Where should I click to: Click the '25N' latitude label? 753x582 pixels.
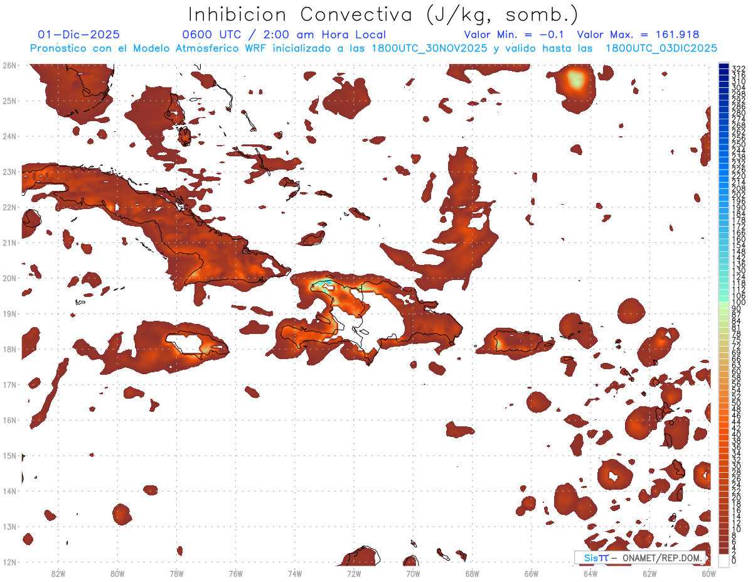point(9,100)
